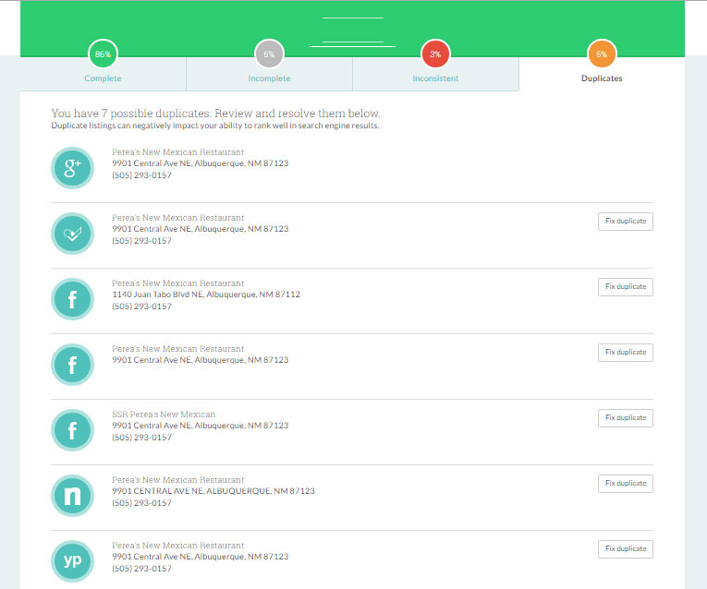Click the Yellow Pages listing's address
Image resolution: width=707 pixels, height=589 pixels.
(201, 557)
